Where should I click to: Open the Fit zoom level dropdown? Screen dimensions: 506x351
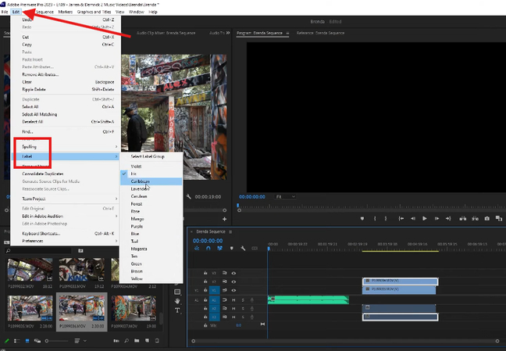(x=285, y=196)
